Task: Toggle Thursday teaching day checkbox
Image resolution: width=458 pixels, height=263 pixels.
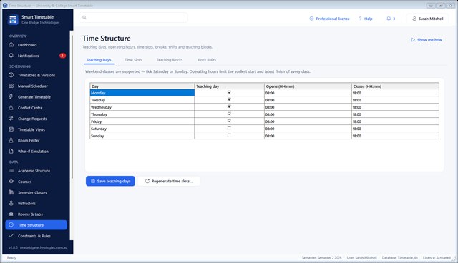Action: click(x=229, y=114)
